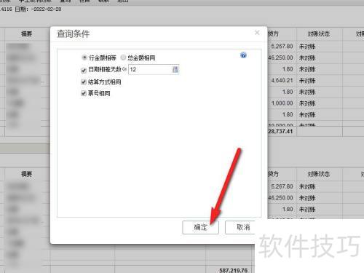Click the 贷方 header in the upper table
Image resolution: width=364 pixels, height=273 pixels.
click(274, 33)
